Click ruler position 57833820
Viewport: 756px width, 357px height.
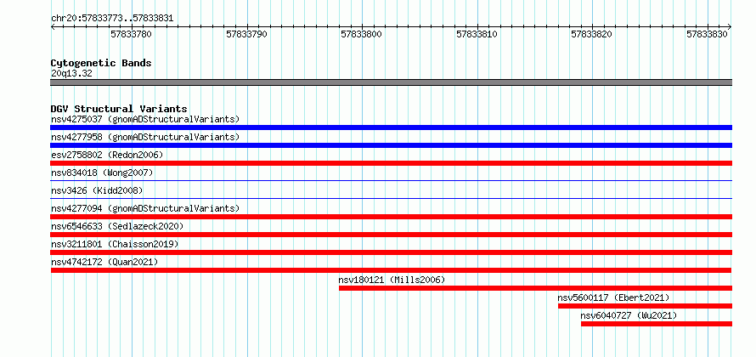coord(591,34)
